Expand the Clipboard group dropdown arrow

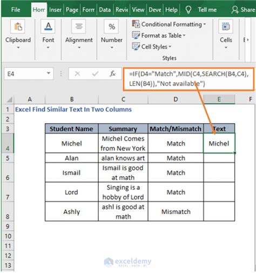(x=18, y=48)
